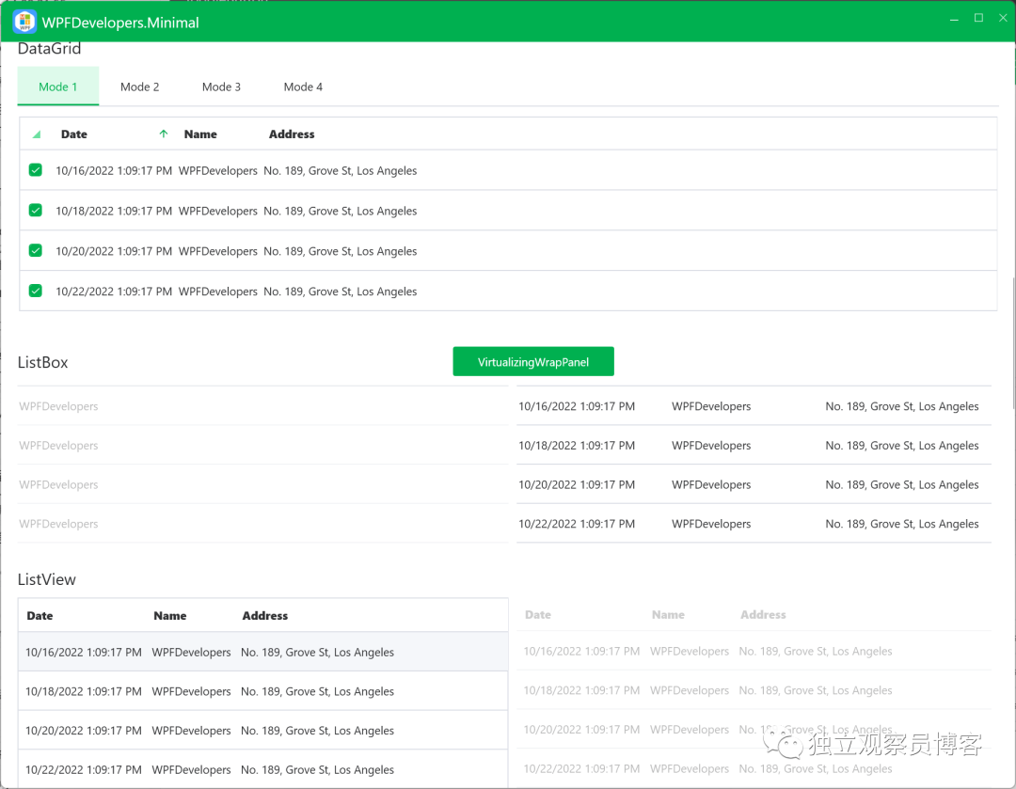Uncheck the 10/18/2022 DataGrid row checkbox
Screen dimensions: 1016x789
pyautogui.click(x=36, y=211)
